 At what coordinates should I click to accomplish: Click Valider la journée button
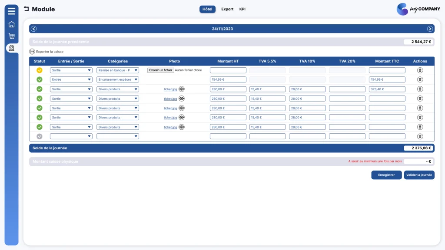click(x=419, y=175)
